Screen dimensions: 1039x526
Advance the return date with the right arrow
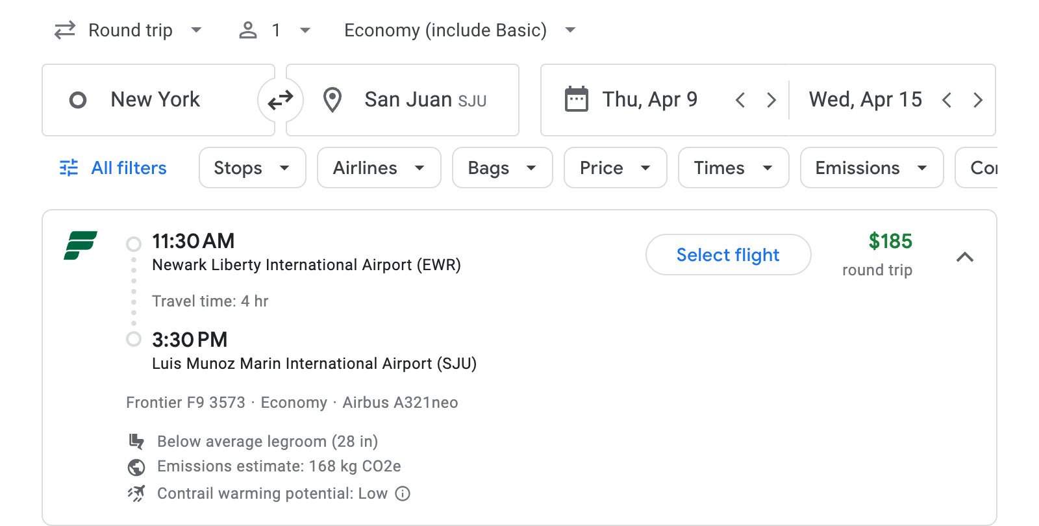pos(978,99)
